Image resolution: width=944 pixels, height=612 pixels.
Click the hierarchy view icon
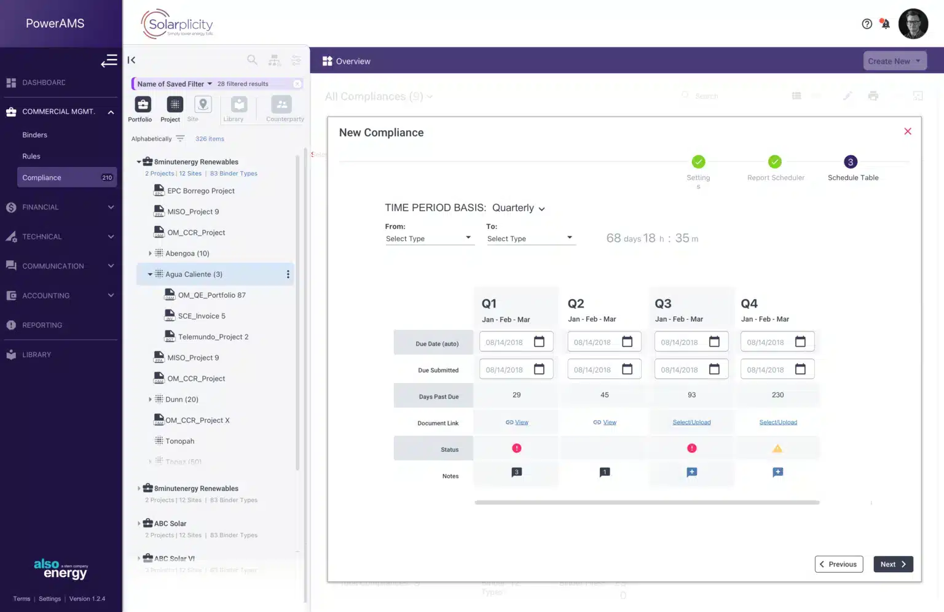click(x=274, y=60)
